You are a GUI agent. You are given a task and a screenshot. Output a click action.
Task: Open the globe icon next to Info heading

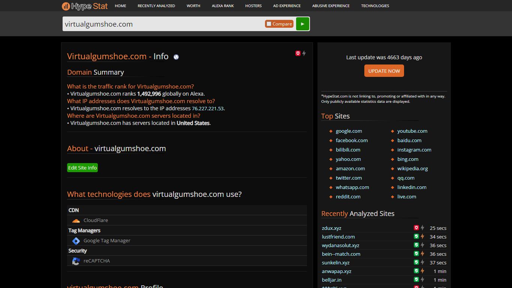click(x=176, y=57)
